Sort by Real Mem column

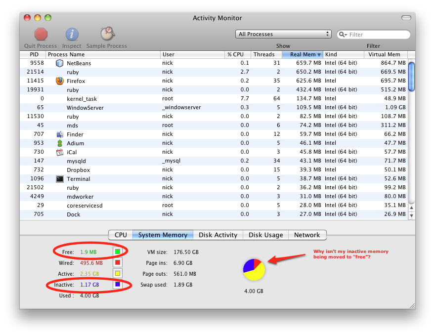(303, 54)
